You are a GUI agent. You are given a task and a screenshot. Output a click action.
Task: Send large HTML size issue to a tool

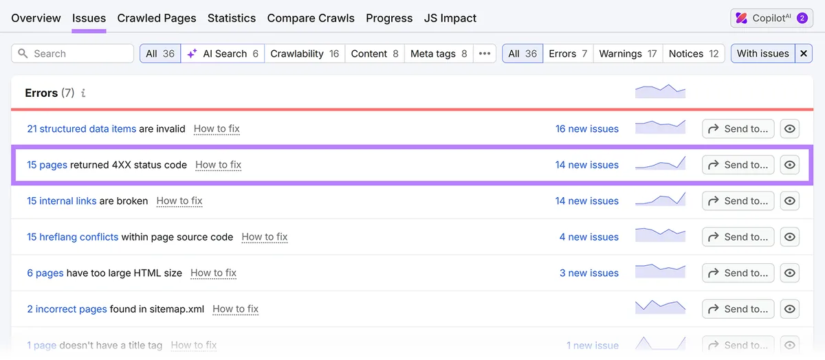click(738, 273)
